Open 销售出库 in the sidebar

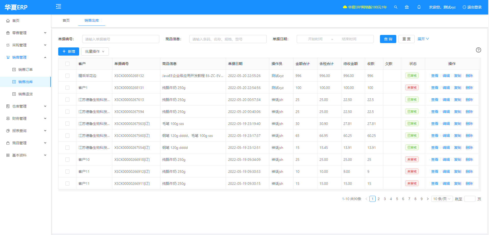tap(26, 82)
